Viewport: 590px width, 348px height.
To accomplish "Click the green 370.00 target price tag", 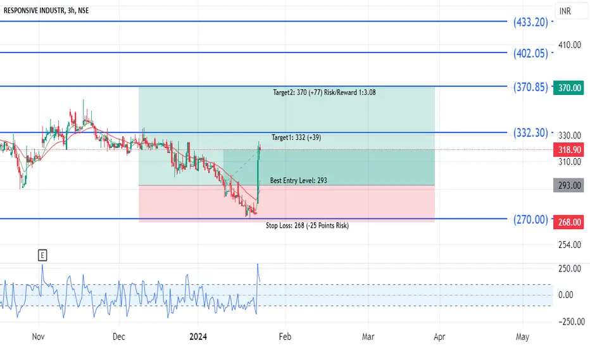I will 568,88.
